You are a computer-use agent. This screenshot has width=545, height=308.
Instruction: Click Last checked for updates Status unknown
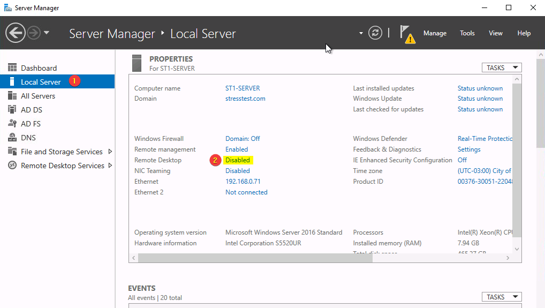pos(480,109)
